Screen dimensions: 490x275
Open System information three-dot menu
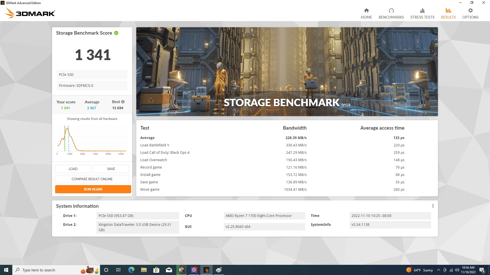433,206
